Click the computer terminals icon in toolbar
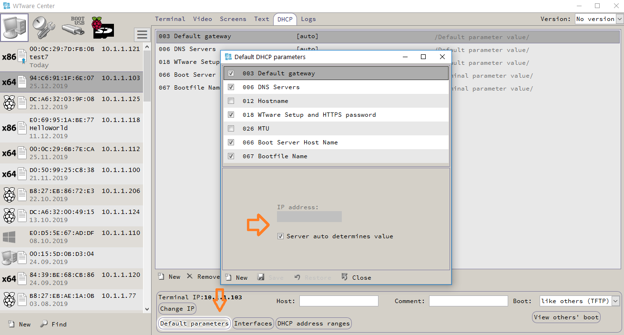624x335 pixels. pos(14,27)
